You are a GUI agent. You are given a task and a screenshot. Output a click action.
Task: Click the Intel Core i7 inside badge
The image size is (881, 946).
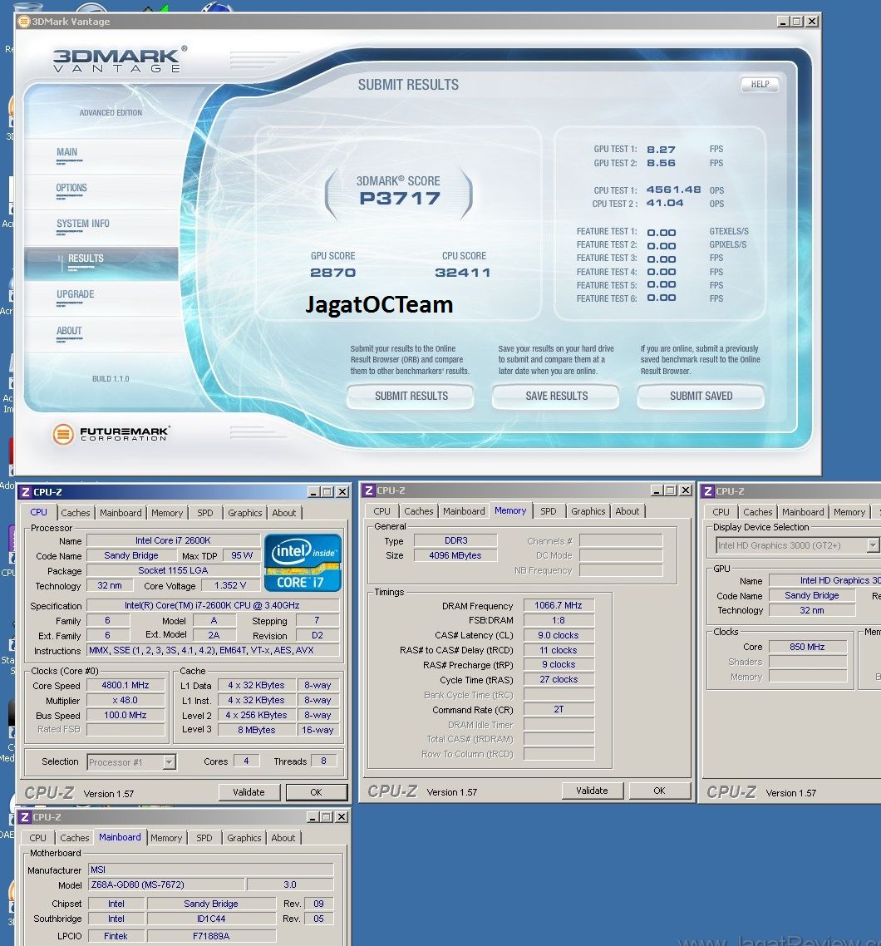303,563
